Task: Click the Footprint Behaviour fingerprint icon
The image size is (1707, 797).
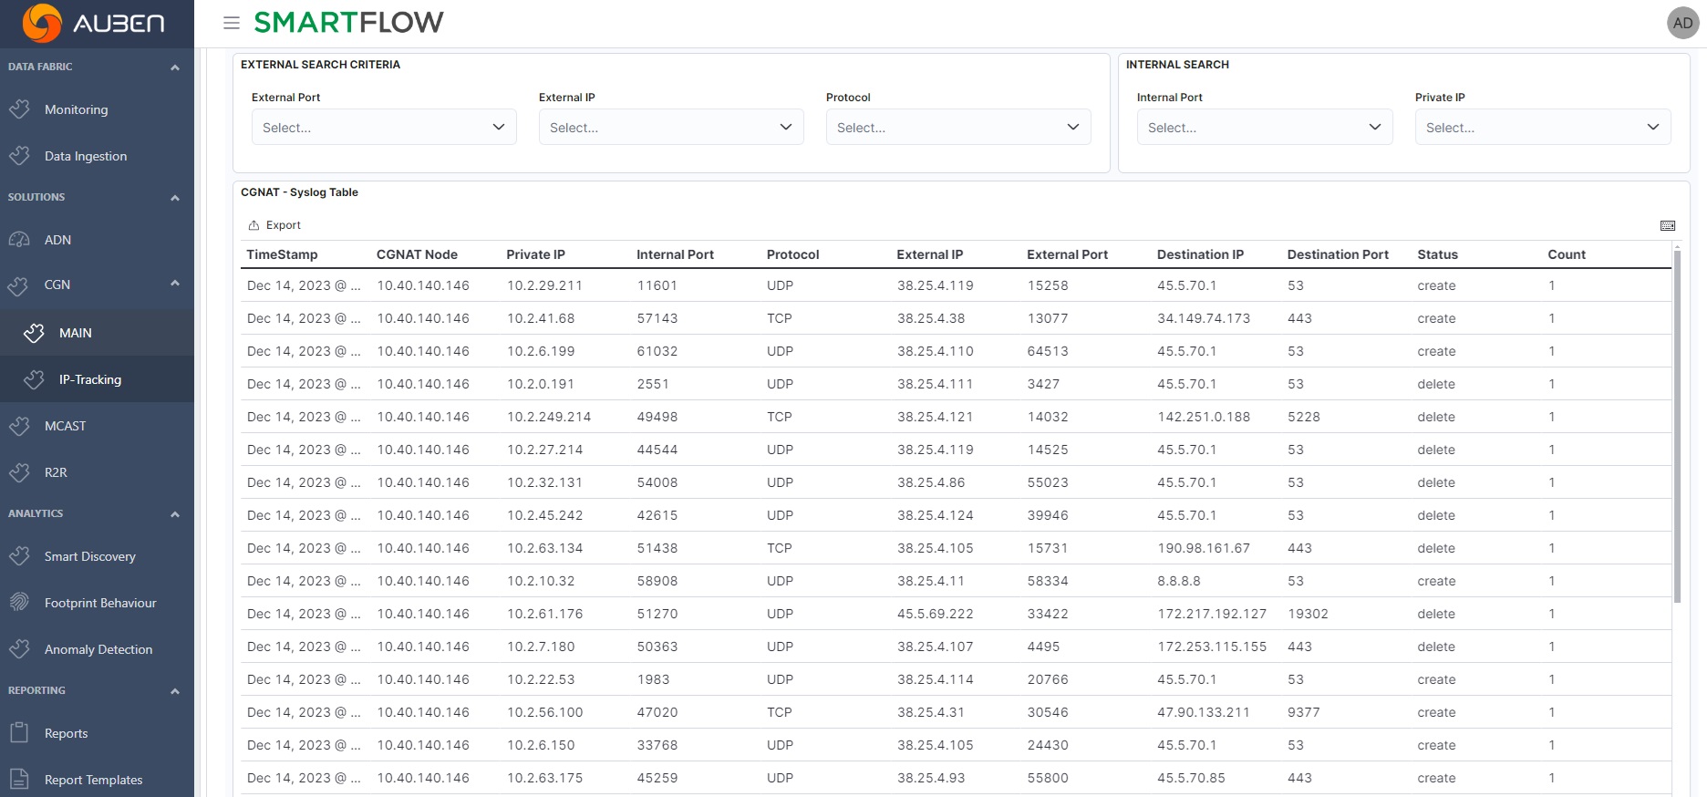Action: point(19,603)
